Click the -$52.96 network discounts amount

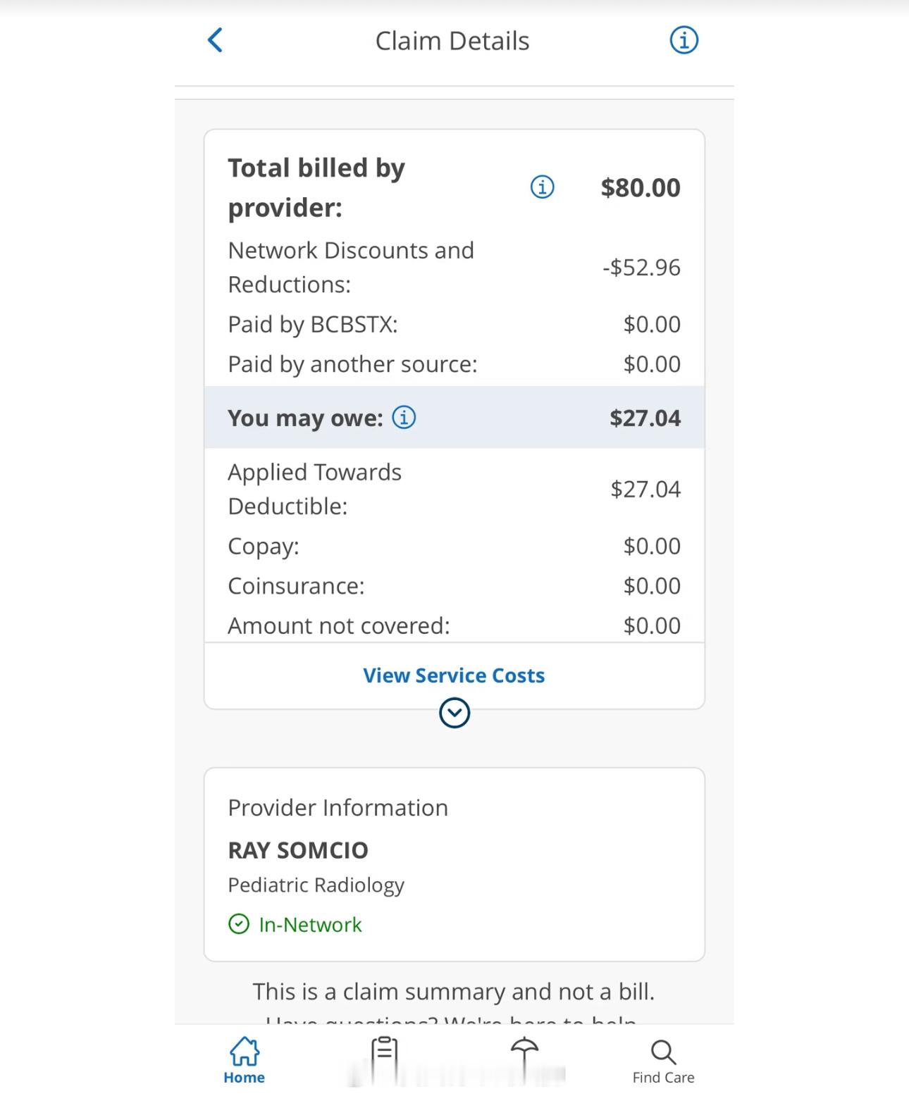(x=641, y=268)
